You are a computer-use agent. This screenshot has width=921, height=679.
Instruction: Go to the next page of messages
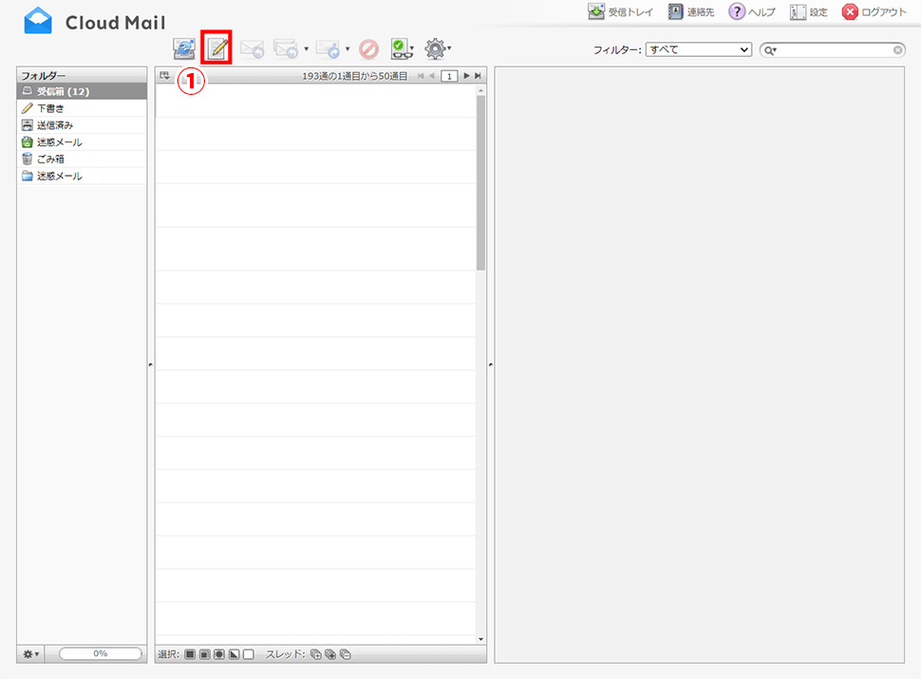[466, 75]
